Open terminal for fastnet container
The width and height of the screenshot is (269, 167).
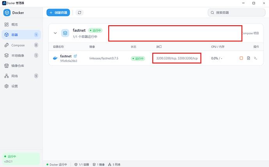pos(256,58)
